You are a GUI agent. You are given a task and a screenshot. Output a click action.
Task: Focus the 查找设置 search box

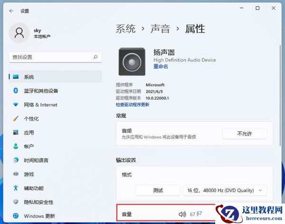[55, 57]
